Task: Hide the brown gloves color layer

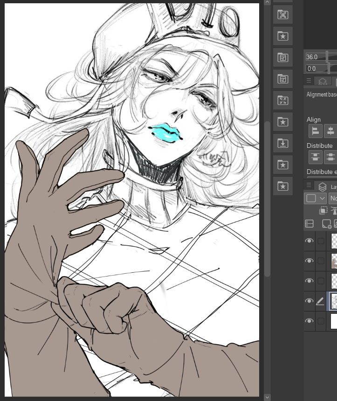Action: pos(309,261)
